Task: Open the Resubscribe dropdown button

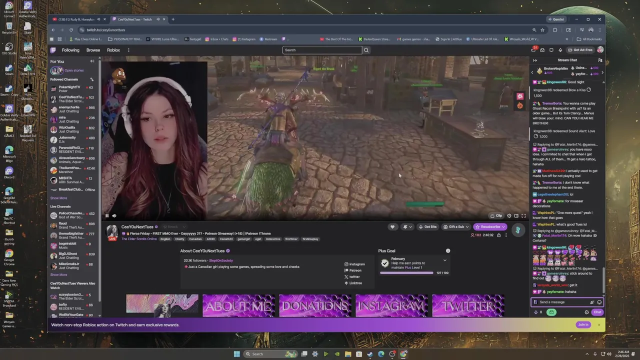Action: tap(490, 226)
